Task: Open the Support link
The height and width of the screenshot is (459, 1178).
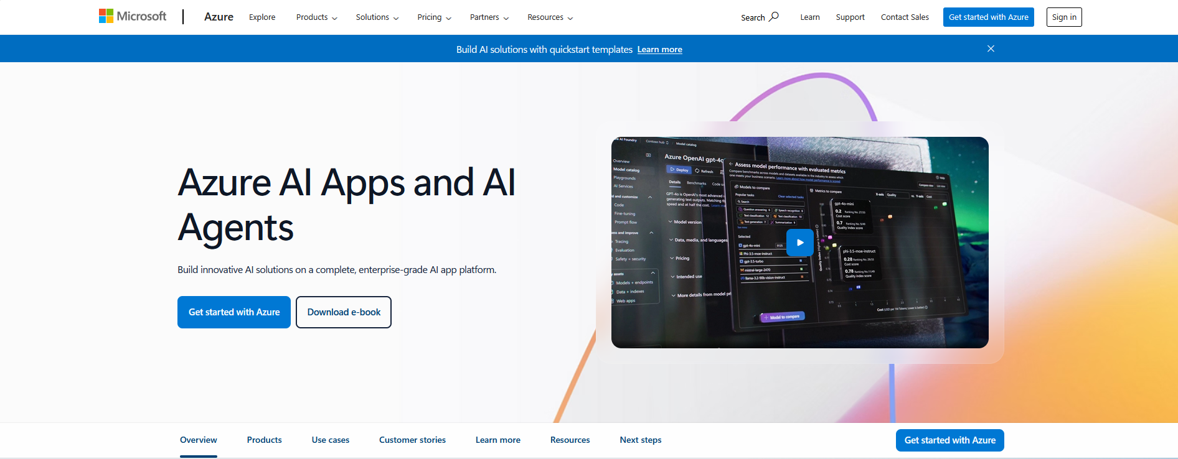Action: click(x=851, y=17)
